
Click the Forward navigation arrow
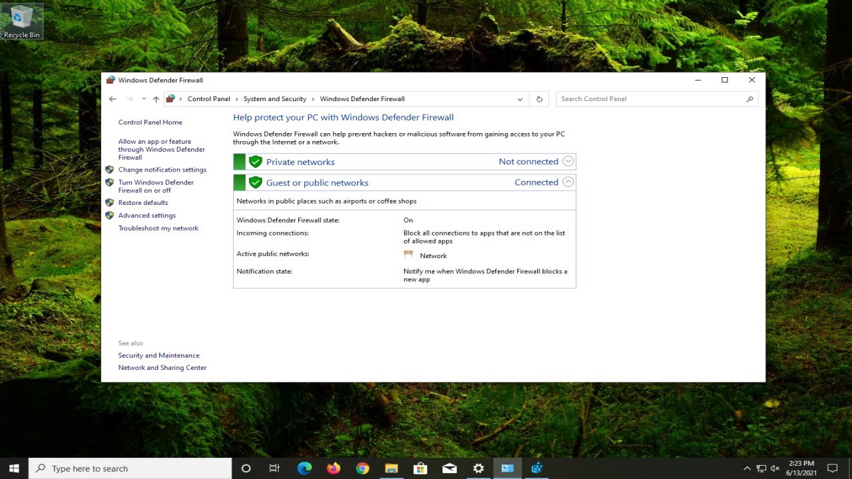130,99
